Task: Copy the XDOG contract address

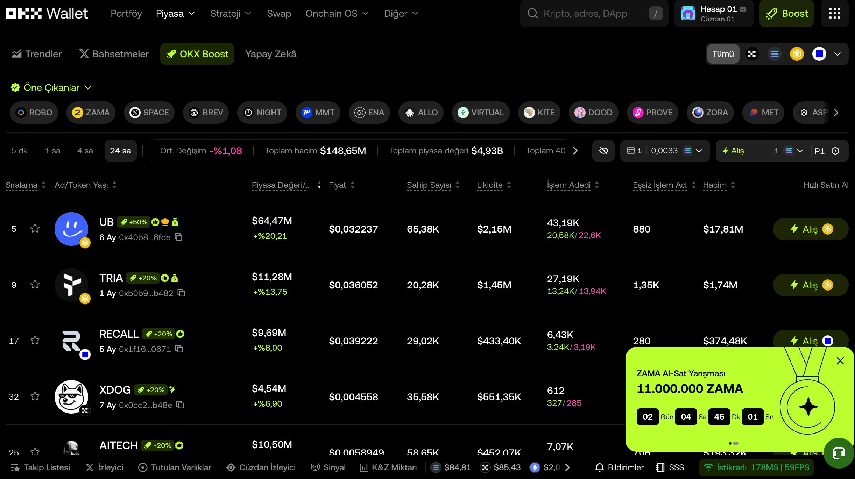Action: click(x=181, y=405)
